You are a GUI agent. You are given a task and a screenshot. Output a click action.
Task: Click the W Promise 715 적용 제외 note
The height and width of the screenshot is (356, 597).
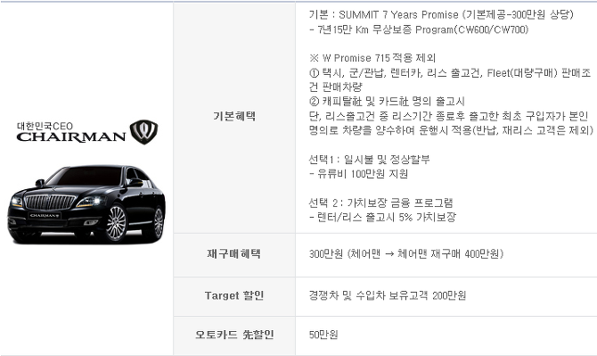pyautogui.click(x=372, y=58)
